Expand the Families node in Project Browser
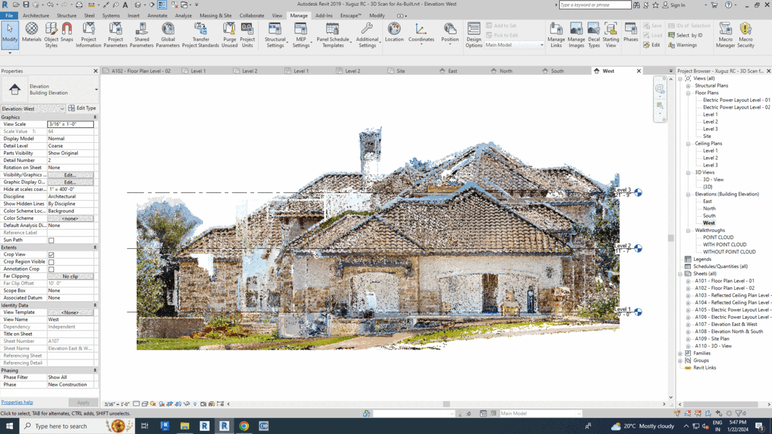772x434 pixels. [680, 354]
